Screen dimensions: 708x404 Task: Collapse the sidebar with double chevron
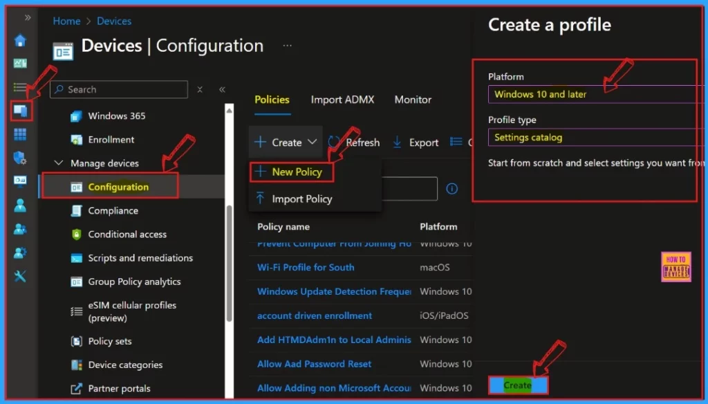click(222, 89)
